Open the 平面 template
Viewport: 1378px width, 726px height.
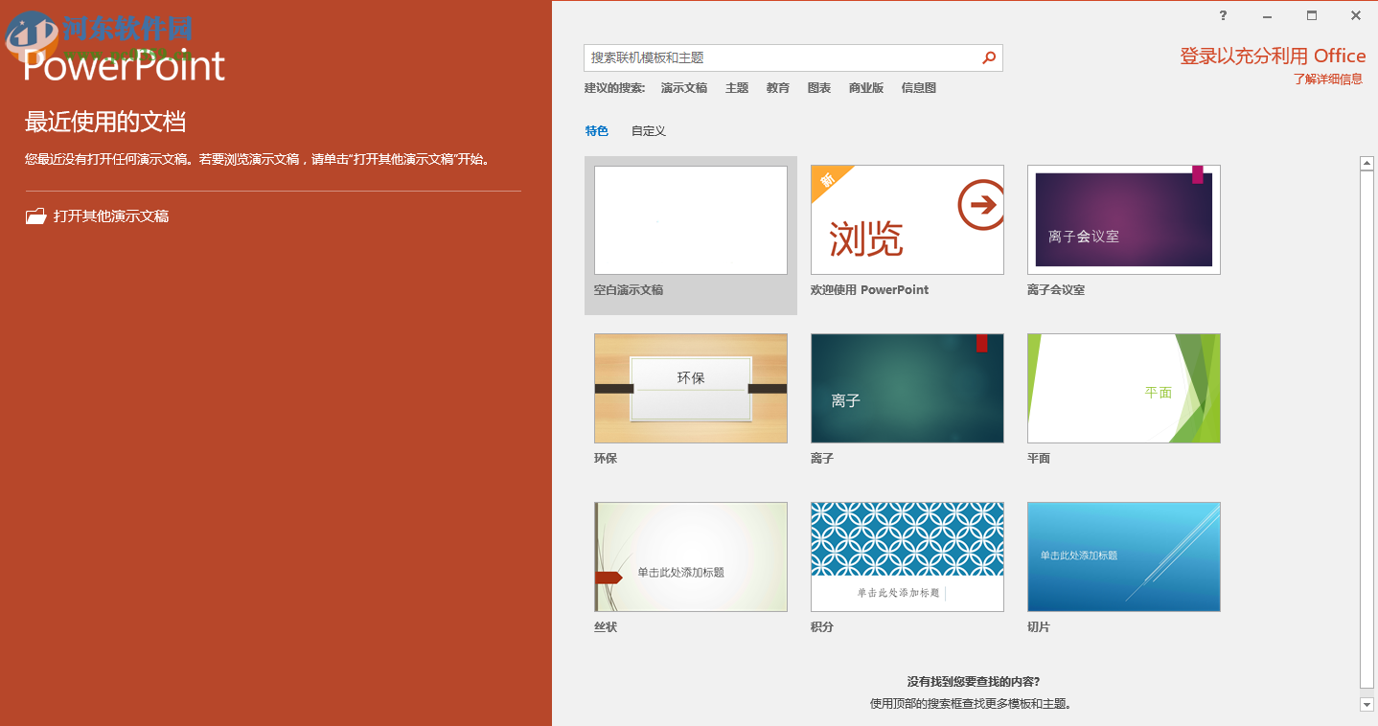[1123, 388]
